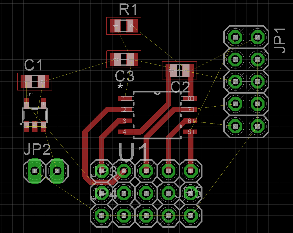Select the JP3 label text
This screenshot has height=233, width=293.
(103, 172)
